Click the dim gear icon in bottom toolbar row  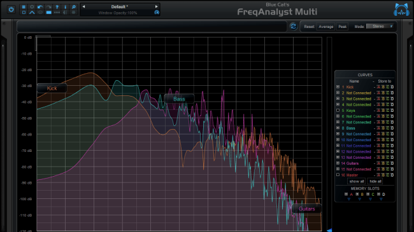pos(74,12)
